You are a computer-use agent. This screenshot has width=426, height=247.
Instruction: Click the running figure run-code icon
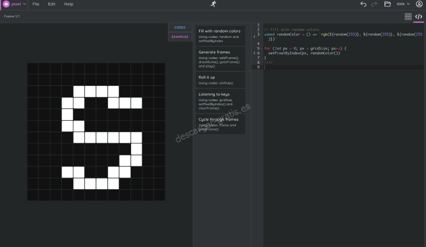pyautogui.click(x=213, y=4)
